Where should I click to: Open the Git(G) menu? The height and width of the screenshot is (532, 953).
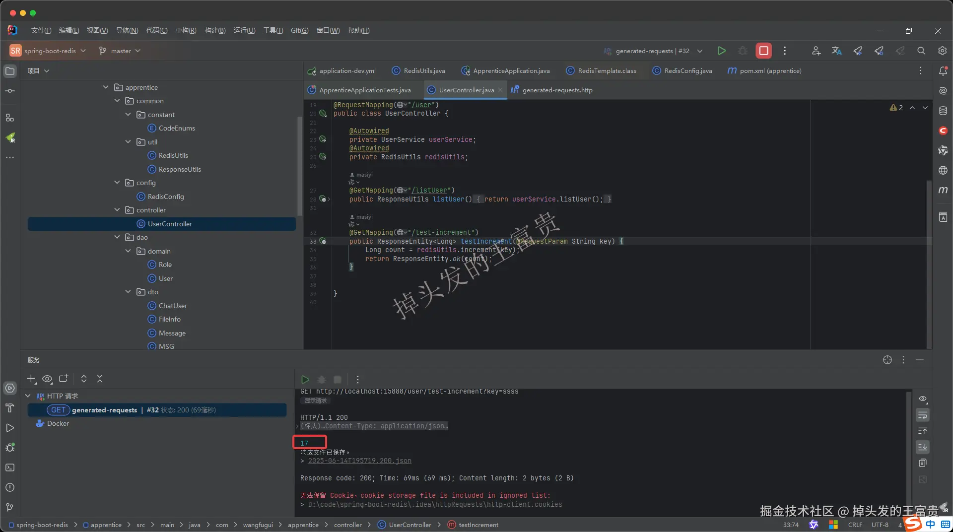(300, 30)
